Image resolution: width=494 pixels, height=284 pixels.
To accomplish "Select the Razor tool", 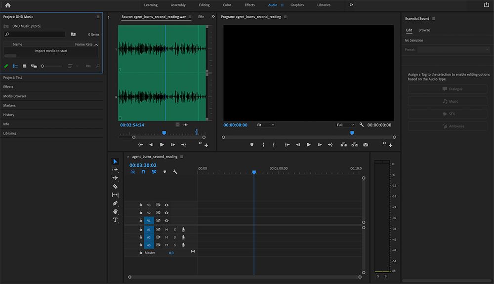I will pyautogui.click(x=115, y=186).
